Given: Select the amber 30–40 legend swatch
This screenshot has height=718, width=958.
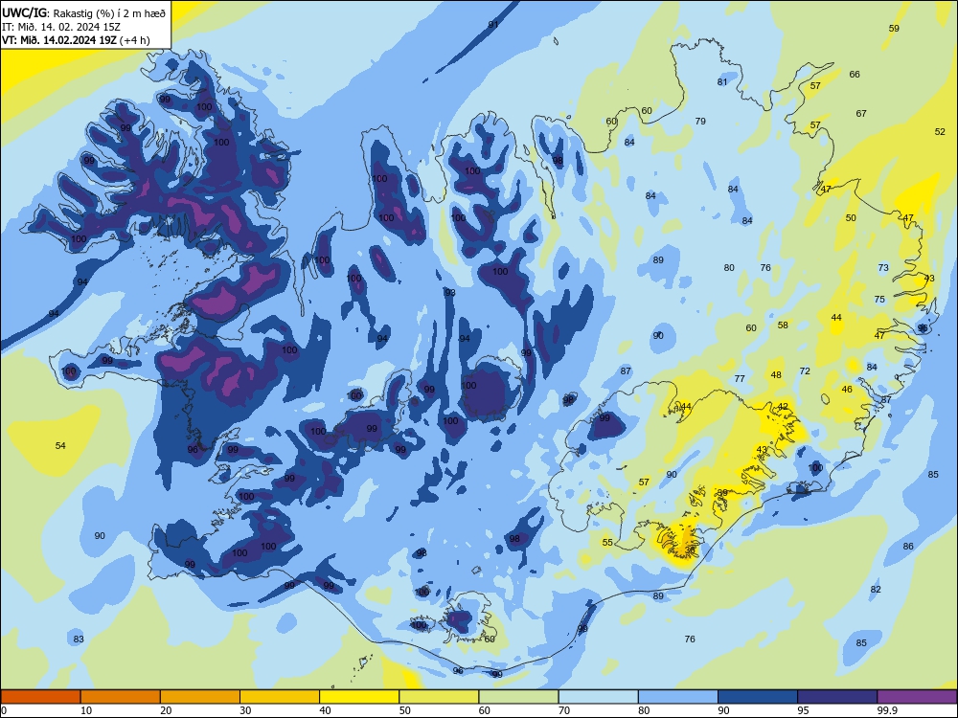Looking at the screenshot, I should click(x=280, y=697).
